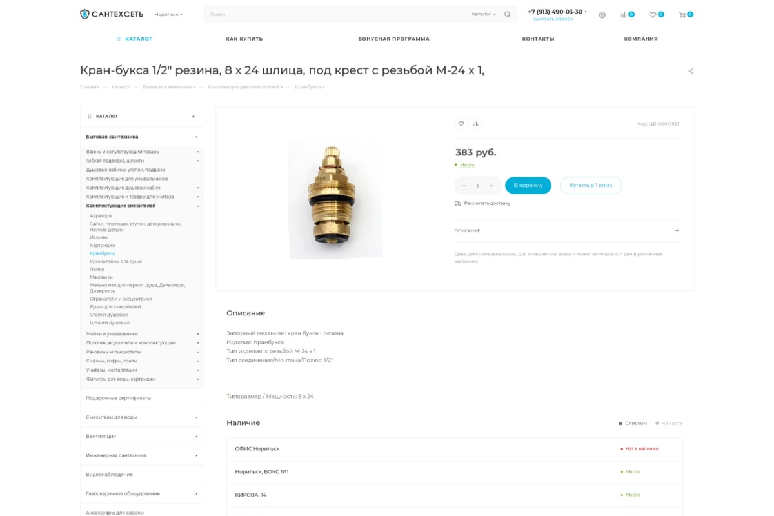Switch availability view to На карте

(669, 424)
